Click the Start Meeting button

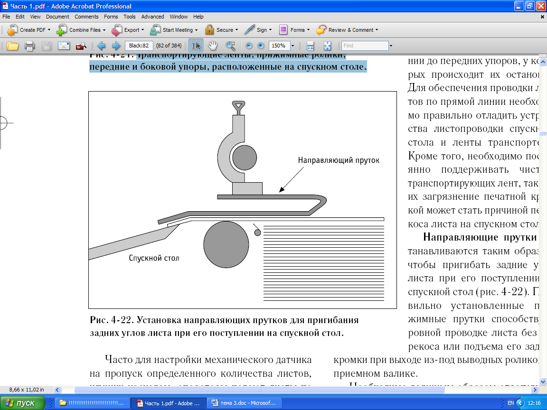tap(174, 30)
